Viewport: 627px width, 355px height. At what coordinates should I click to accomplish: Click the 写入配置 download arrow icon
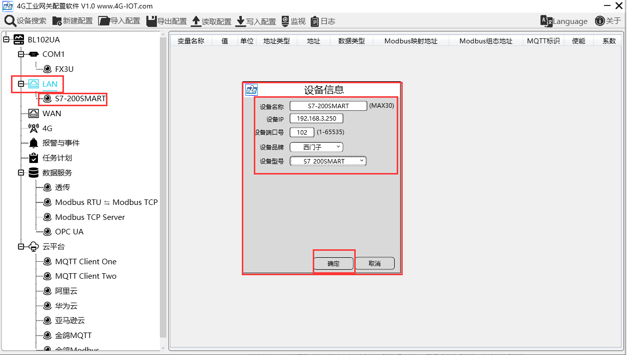pyautogui.click(x=240, y=21)
